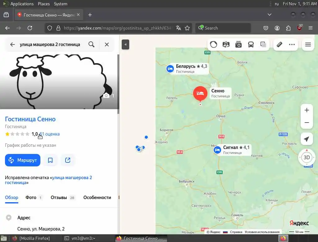This screenshot has height=242, width=318.
Task: Build a route with Маршрут button
Action: (x=23, y=160)
